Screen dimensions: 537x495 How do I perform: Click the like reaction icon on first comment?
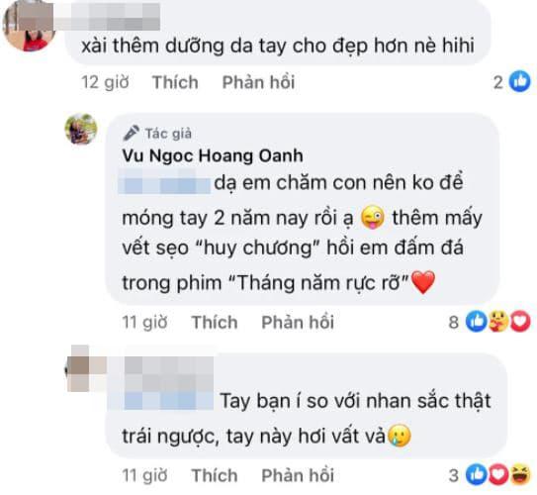click(x=519, y=82)
